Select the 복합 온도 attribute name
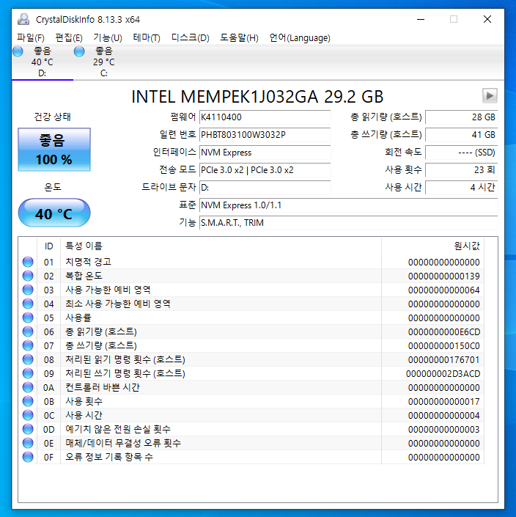 pyautogui.click(x=84, y=276)
